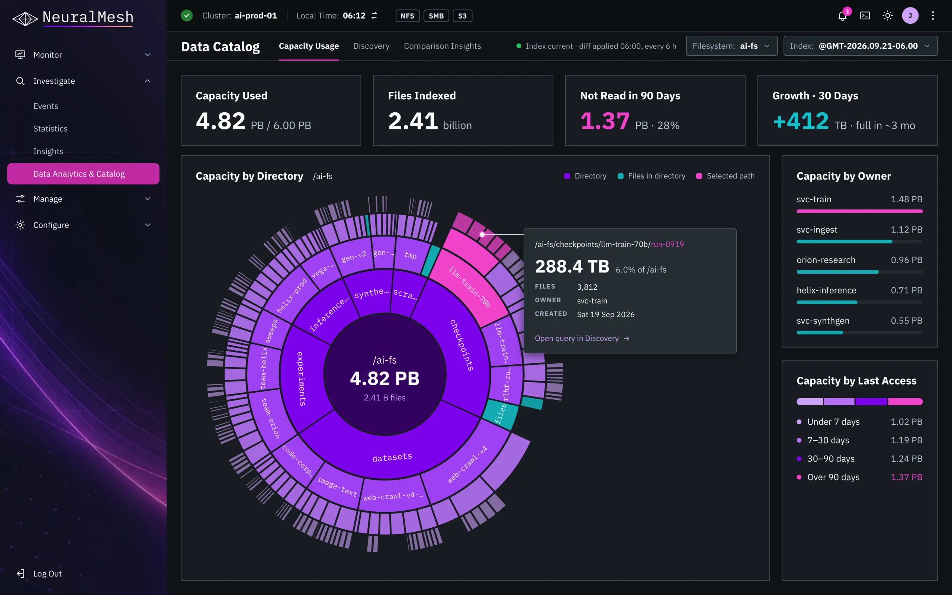The height and width of the screenshot is (595, 952).
Task: Open Statistics in the sidebar
Action: 50,129
